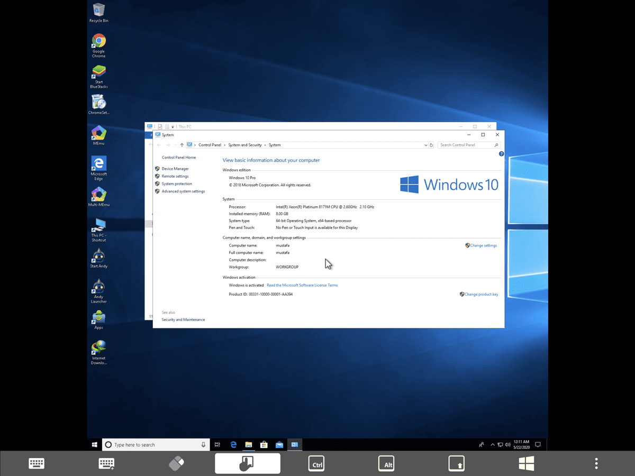
Task: Click the taskbar search box
Action: pos(155,445)
